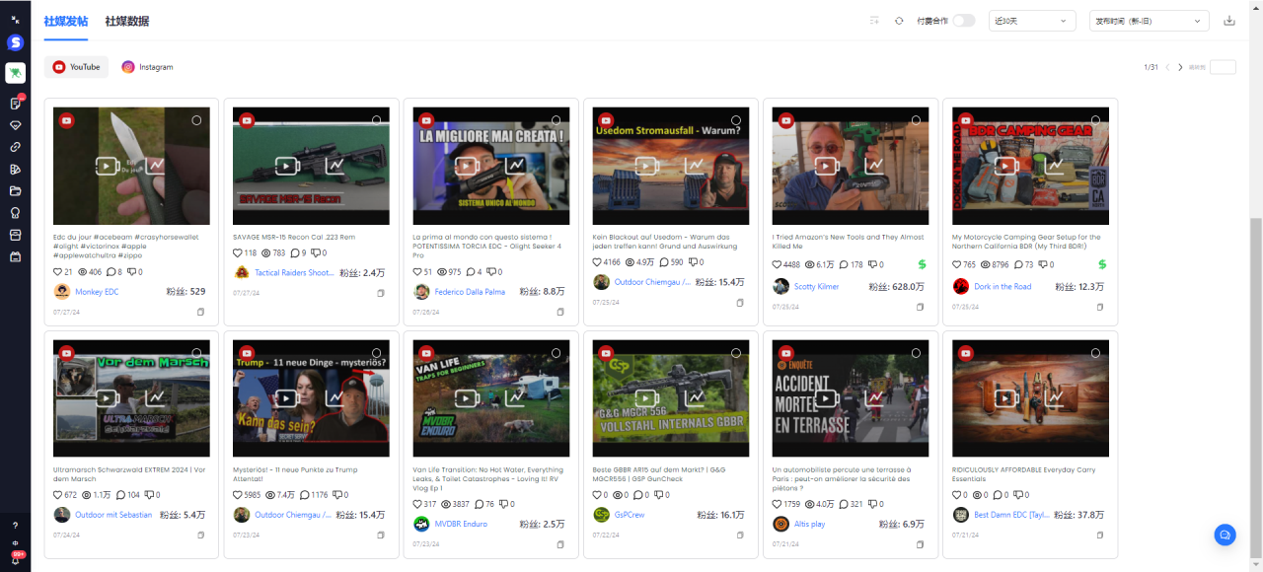Screen dimensions: 1263x572
Task: Play the Scotty Kilmer video preview
Action: coord(823,166)
